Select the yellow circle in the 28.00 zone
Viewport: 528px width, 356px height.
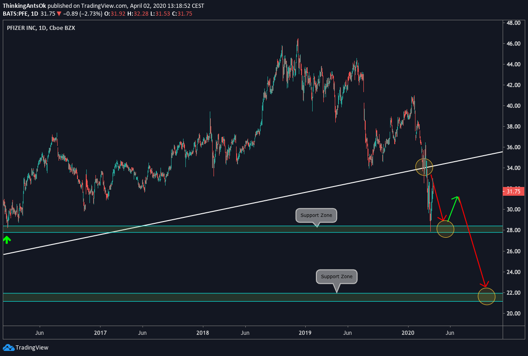click(445, 229)
